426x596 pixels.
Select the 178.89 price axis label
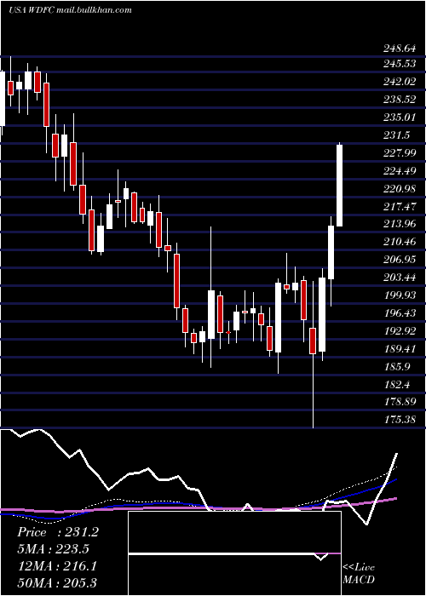tap(400, 402)
